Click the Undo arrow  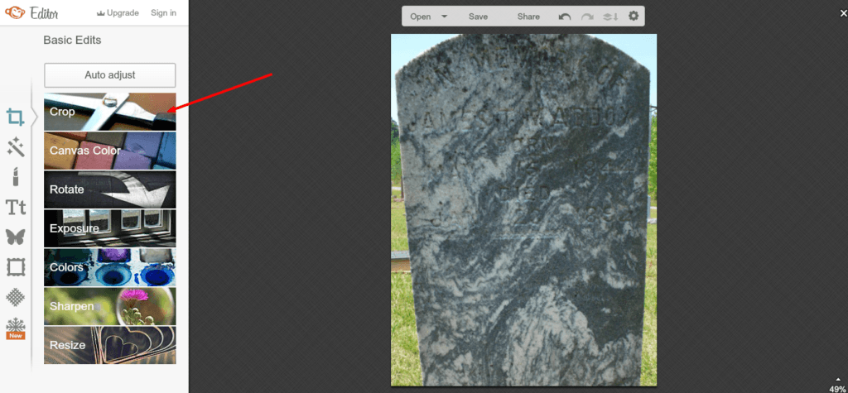[x=565, y=17]
